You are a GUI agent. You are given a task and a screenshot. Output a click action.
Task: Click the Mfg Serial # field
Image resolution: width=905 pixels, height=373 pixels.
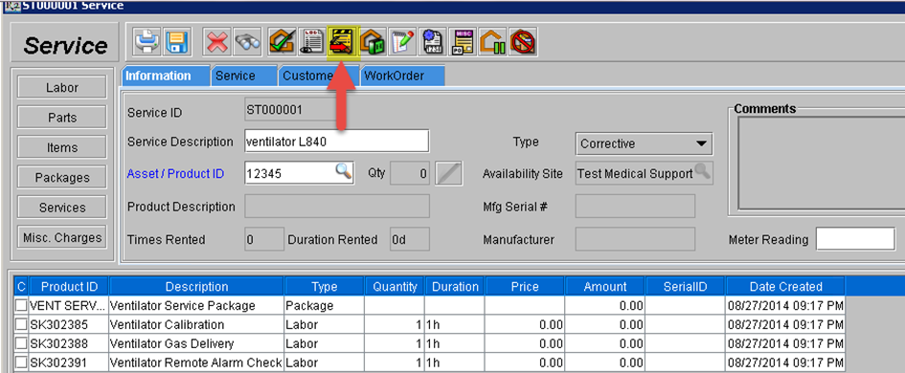(x=636, y=207)
